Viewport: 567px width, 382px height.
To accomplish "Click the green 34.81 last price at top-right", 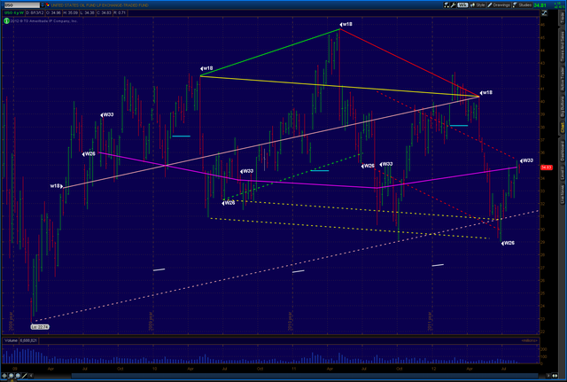I will [x=540, y=5].
